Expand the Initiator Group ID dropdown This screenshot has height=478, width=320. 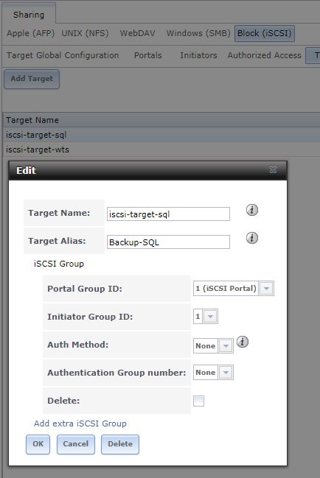tap(210, 317)
